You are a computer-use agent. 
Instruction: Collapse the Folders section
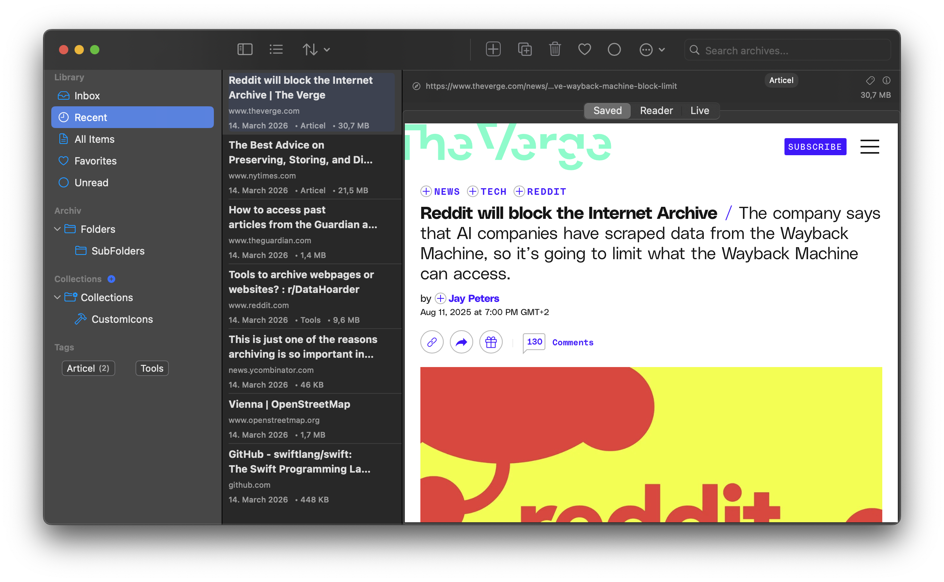(57, 229)
